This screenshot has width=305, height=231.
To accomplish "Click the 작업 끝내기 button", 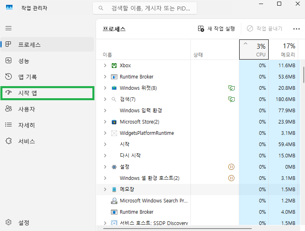I will pos(265,29).
